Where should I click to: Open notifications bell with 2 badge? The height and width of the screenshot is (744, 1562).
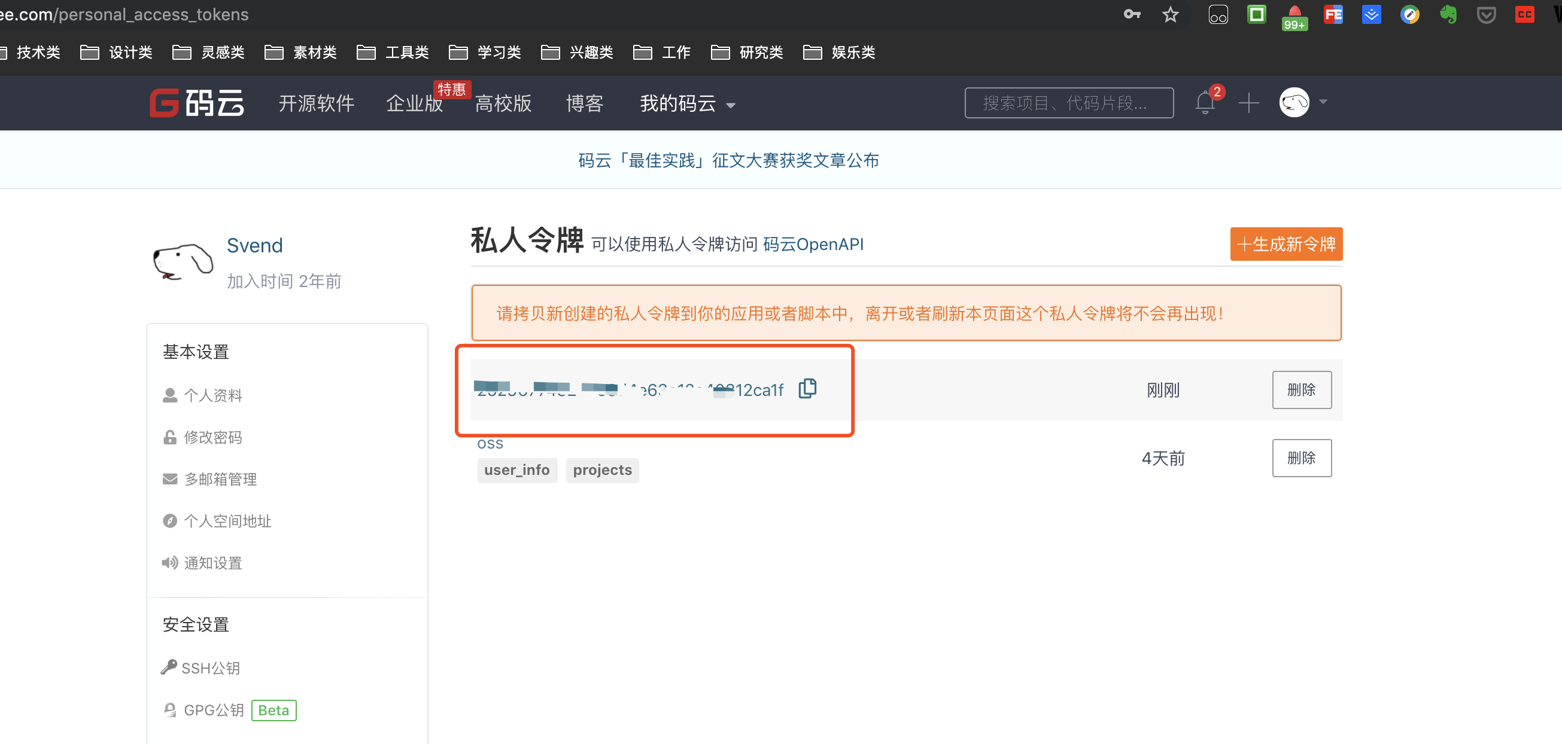(x=1206, y=102)
